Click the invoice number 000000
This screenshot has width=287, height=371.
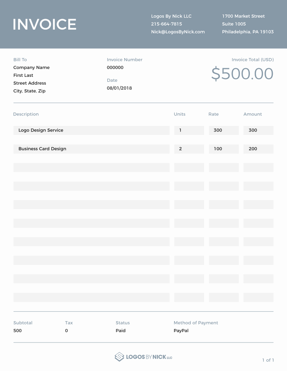(115, 67)
